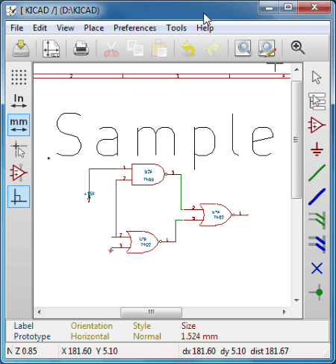Toggle horizontal and vertical wire constraint
The image size is (336, 364).
[x=19, y=197]
